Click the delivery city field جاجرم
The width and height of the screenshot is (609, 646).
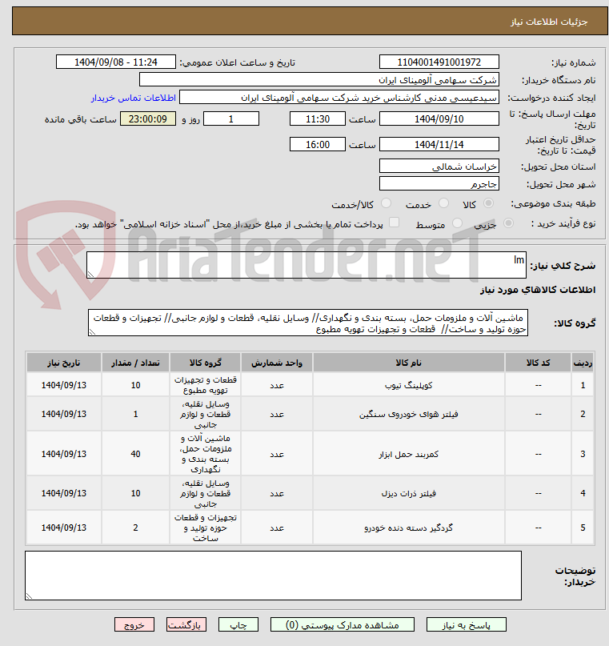439,183
